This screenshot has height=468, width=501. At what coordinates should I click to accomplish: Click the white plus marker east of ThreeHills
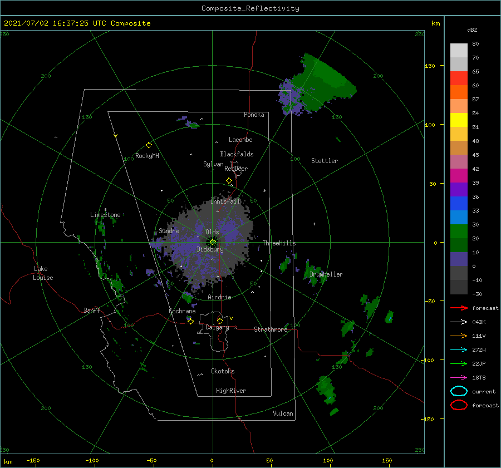315,224
